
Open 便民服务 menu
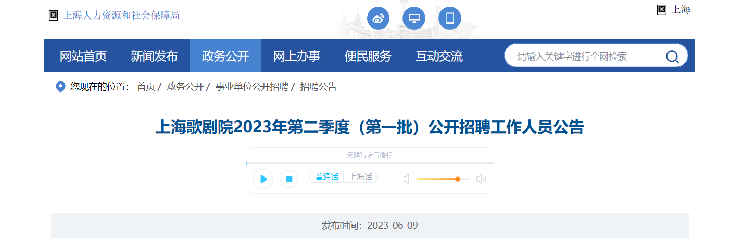click(368, 56)
